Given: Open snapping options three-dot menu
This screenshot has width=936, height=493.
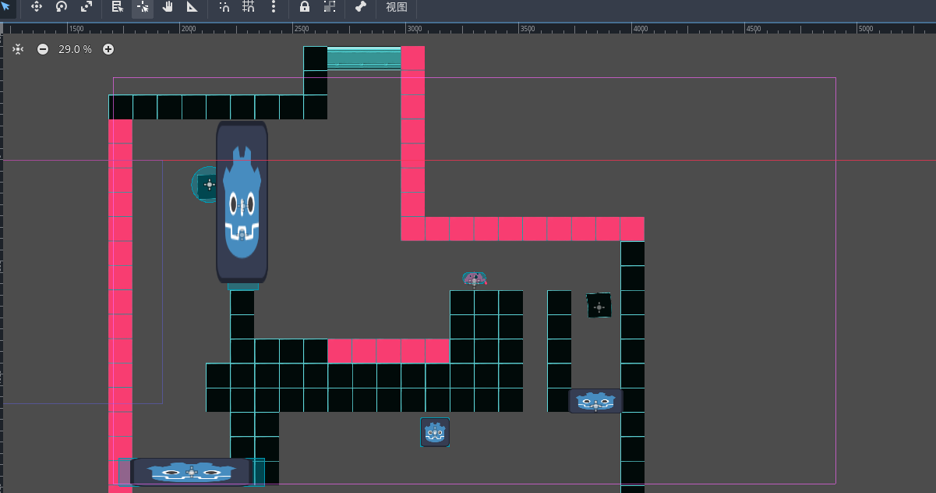Looking at the screenshot, I should click(x=274, y=7).
